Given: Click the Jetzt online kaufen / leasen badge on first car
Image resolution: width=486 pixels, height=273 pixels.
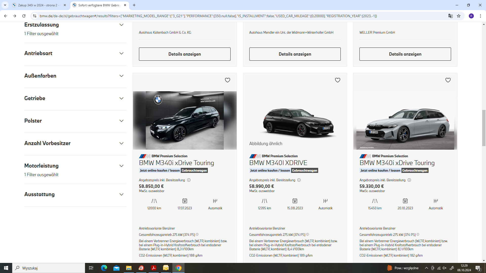Looking at the screenshot, I should tap(160, 171).
